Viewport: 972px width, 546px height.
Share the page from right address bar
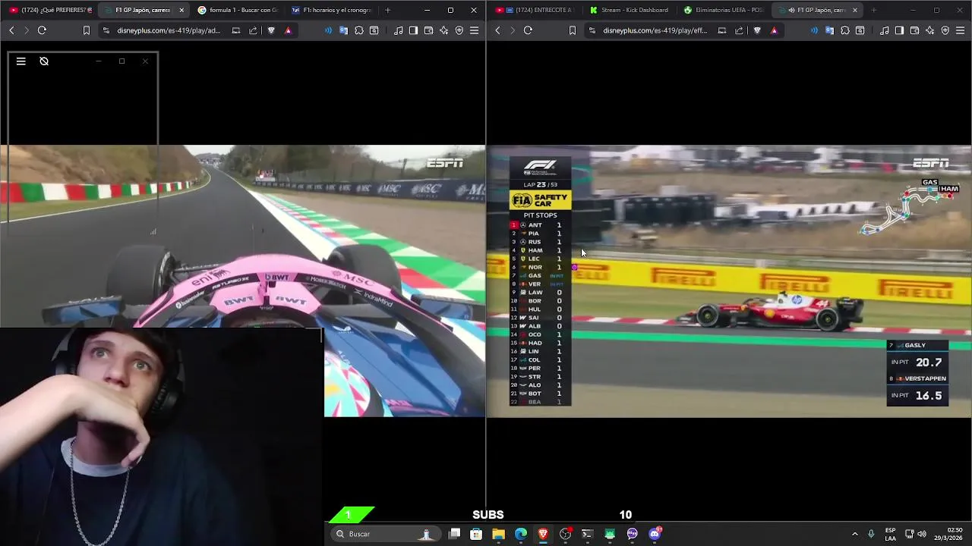pos(739,30)
